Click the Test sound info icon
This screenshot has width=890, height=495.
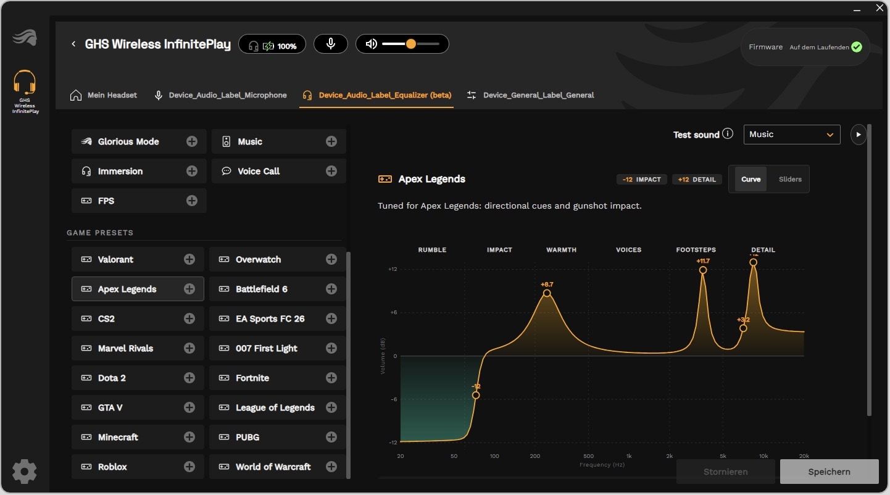point(728,134)
